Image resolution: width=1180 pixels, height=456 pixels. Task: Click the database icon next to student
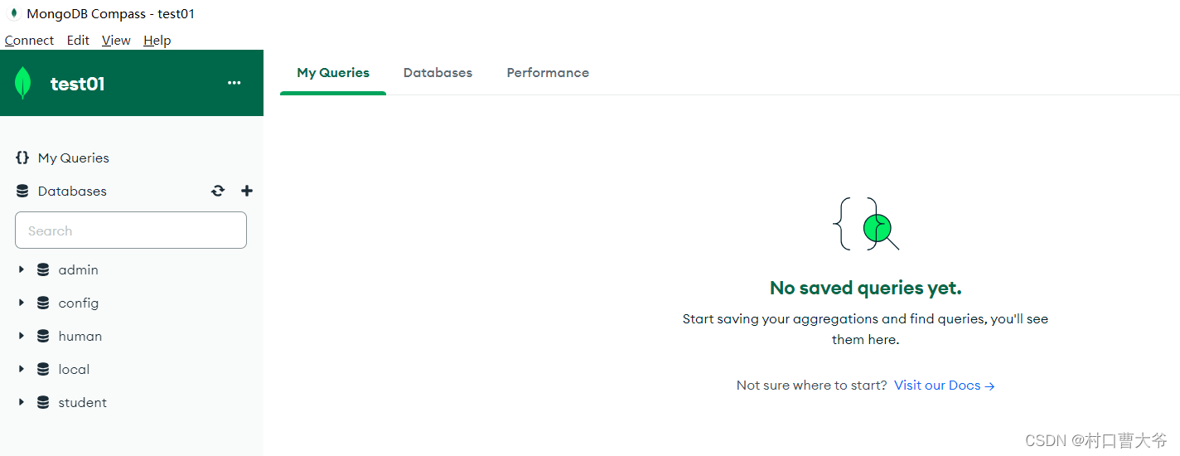click(43, 402)
